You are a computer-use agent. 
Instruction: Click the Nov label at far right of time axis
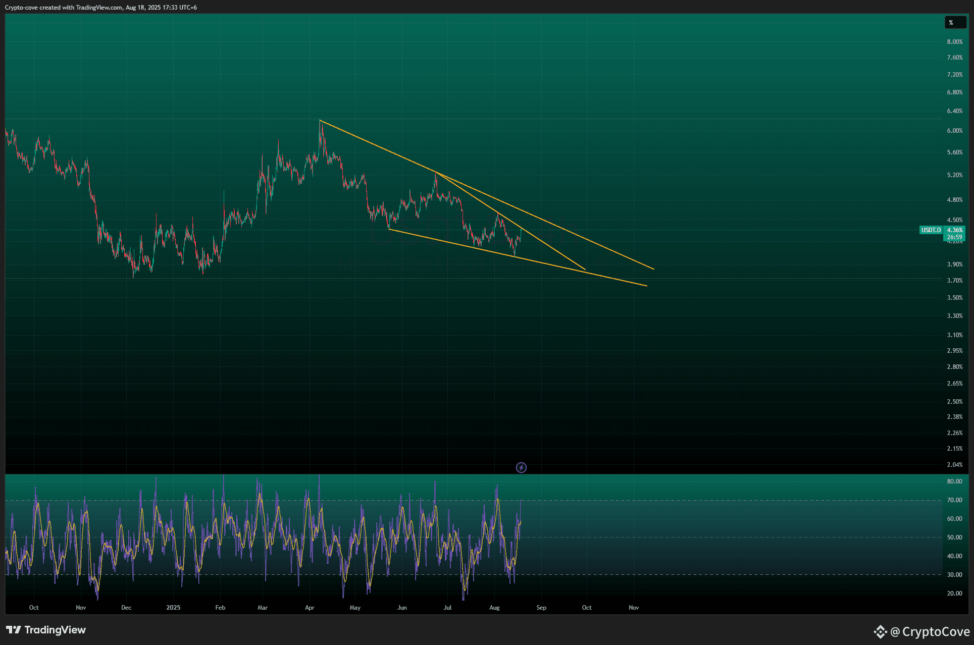tap(634, 608)
